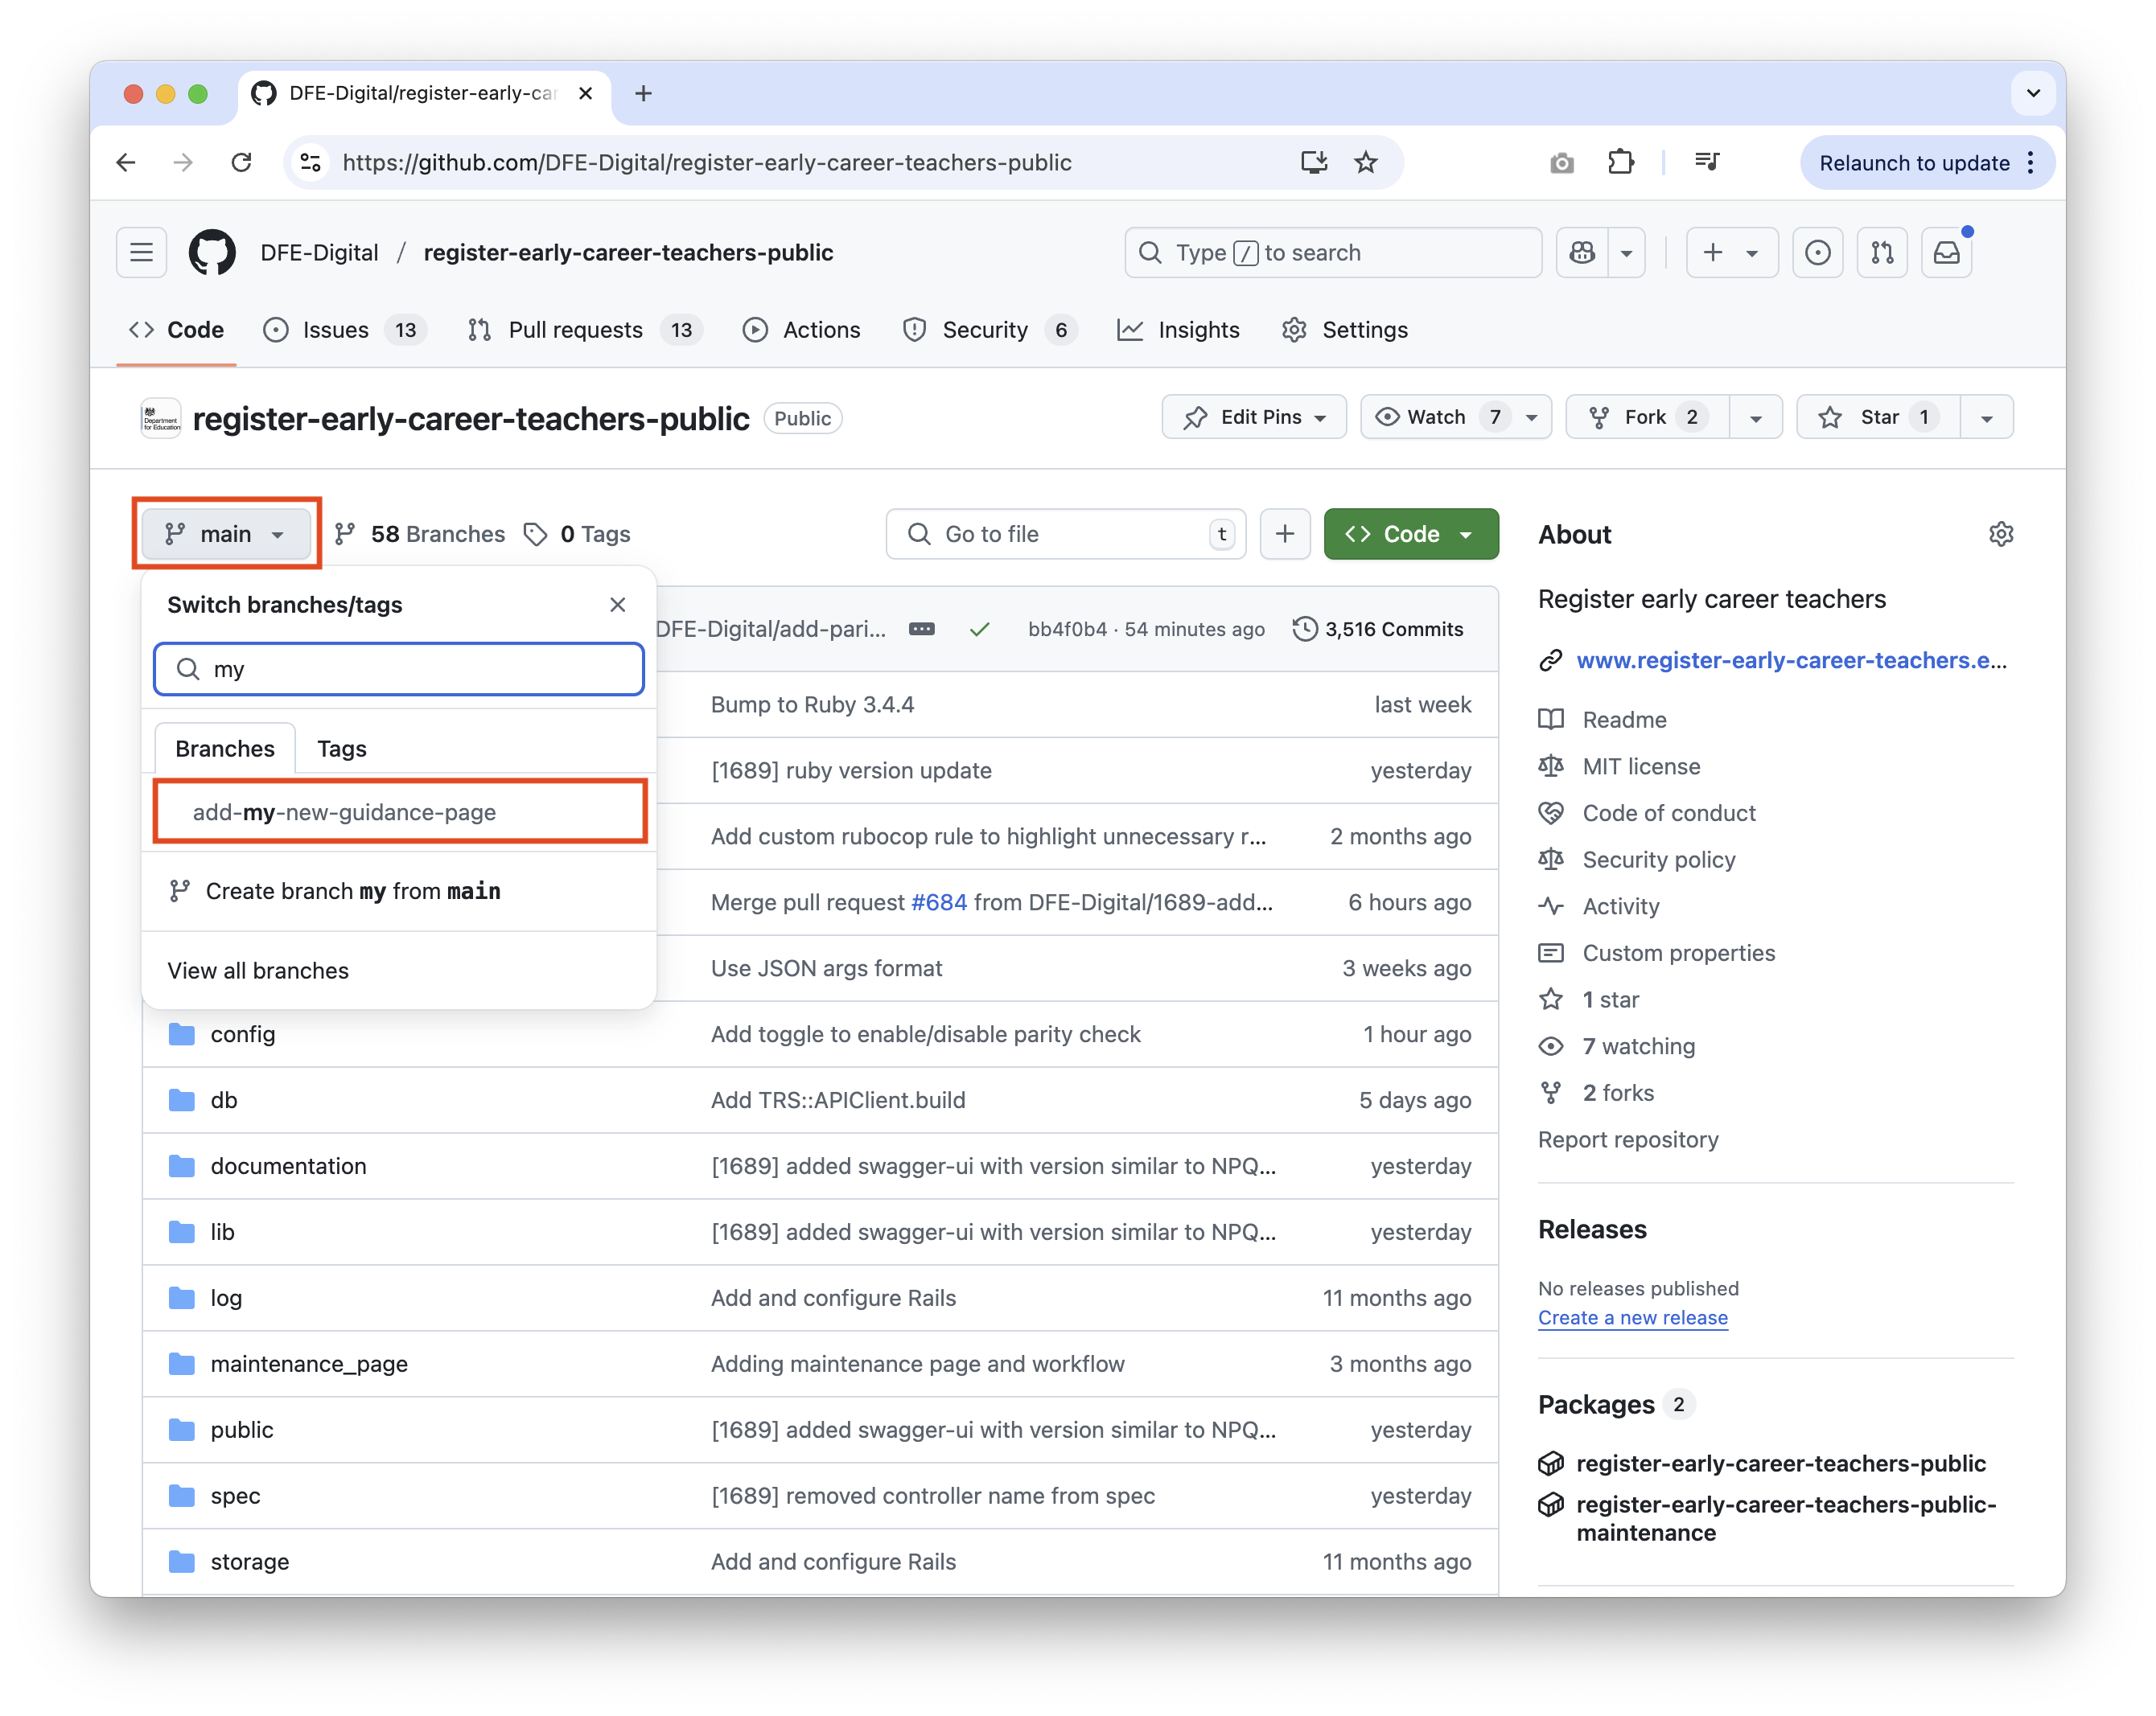This screenshot has width=2156, height=1716.
Task: Add a file with the plus button
Action: 1284,534
